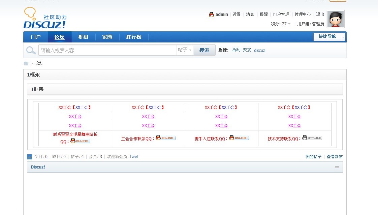Click ONLINE QQ badge for 工会合作联系

click(x=165, y=137)
